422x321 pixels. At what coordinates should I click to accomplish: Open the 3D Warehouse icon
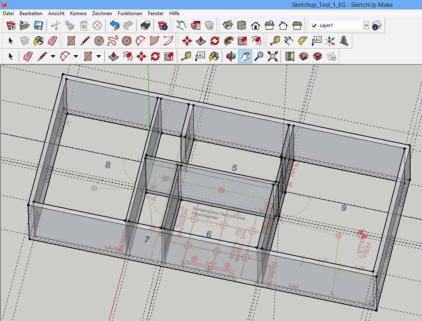point(304,57)
